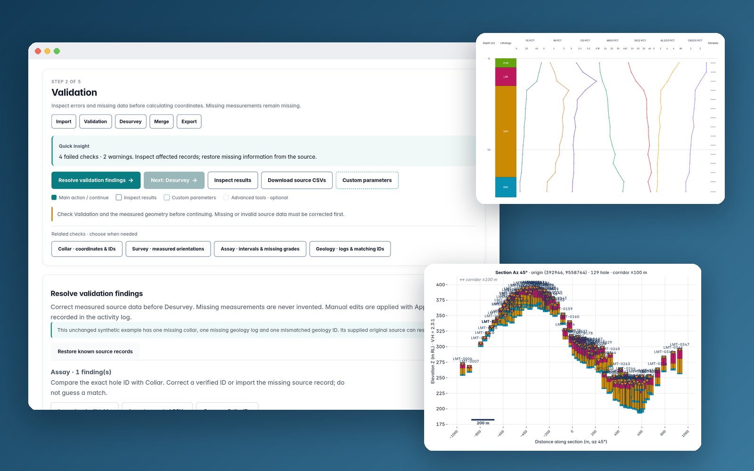Open Inspect results
754x471 pixels.
tap(233, 180)
